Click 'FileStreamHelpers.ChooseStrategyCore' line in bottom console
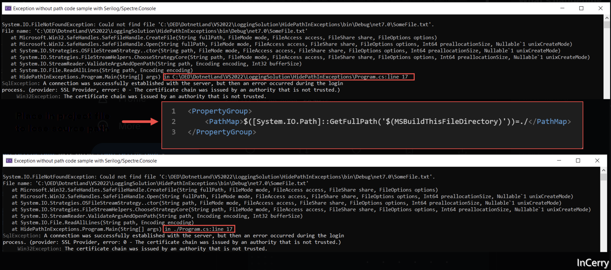The width and height of the screenshot is (611, 270). click(x=301, y=209)
